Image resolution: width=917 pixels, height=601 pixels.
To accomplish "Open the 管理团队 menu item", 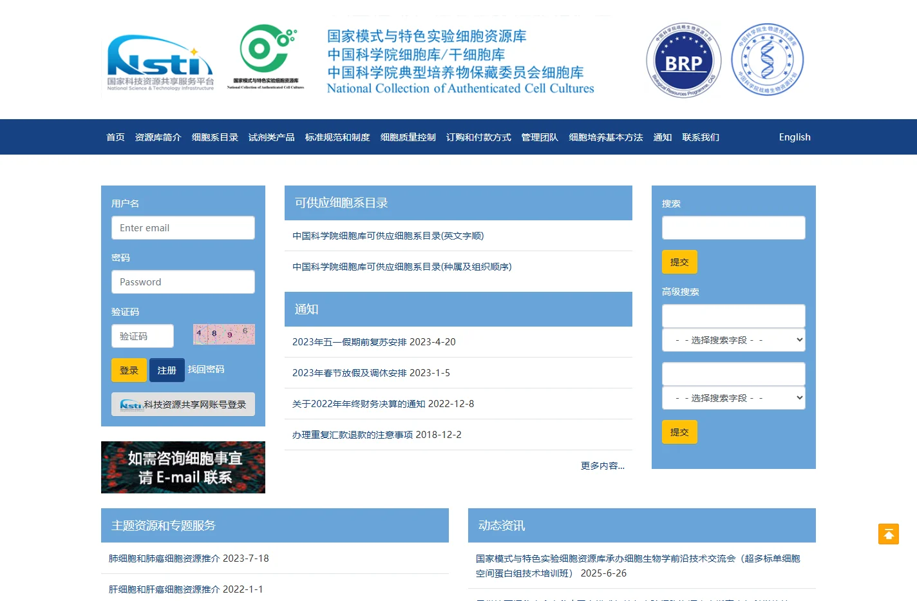I will 540,137.
